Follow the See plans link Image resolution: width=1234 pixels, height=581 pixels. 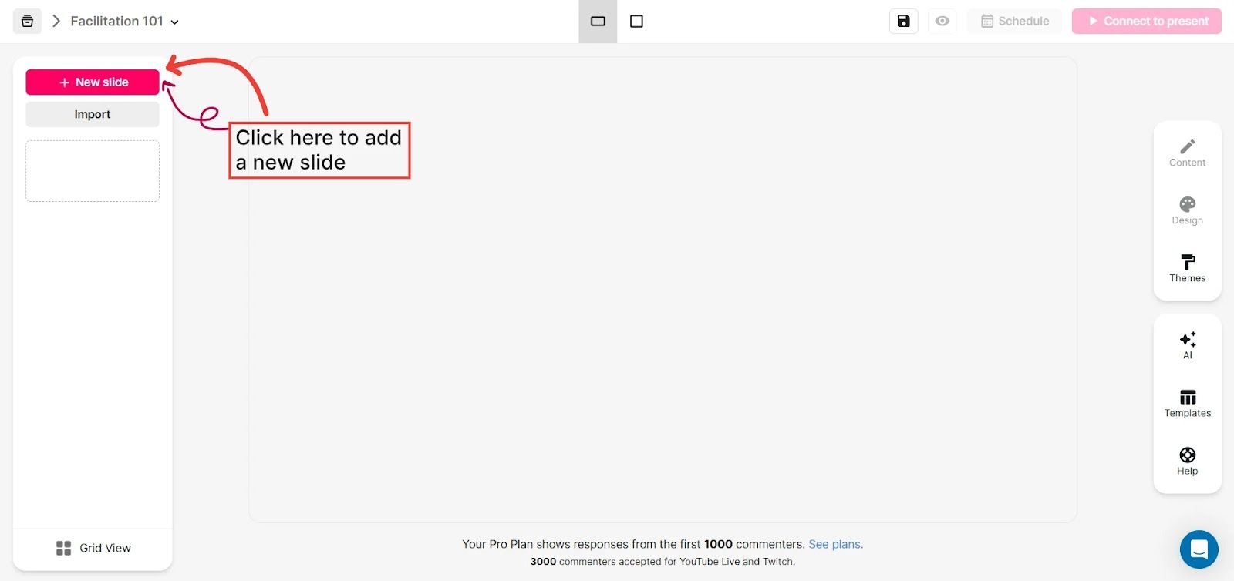835,544
